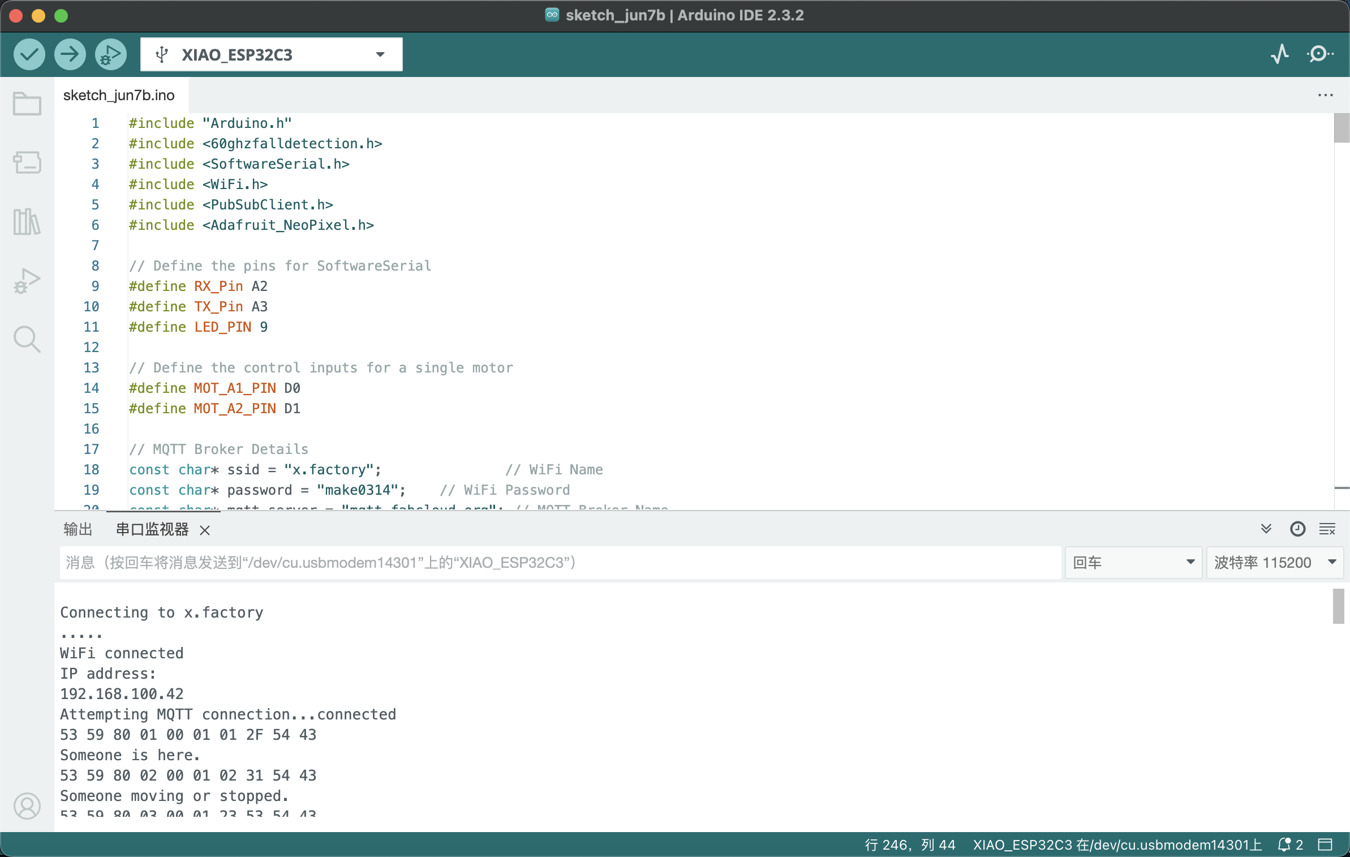Click the "Someone is here." output line
Viewport: 1350px width, 857px height.
click(130, 755)
